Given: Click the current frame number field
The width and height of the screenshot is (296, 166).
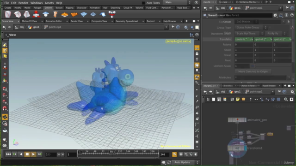Looking at the screenshot, I should pyautogui.click(x=50, y=154).
